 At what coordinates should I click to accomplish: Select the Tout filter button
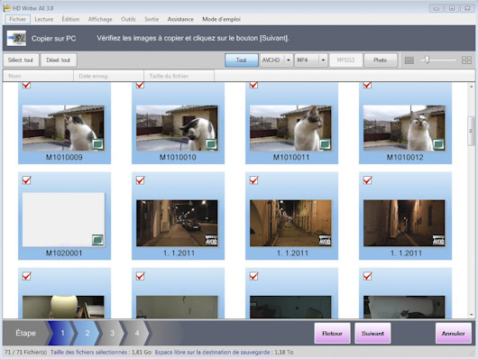(242, 60)
